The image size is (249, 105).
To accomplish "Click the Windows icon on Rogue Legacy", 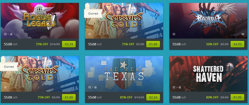I will point(5,34).
